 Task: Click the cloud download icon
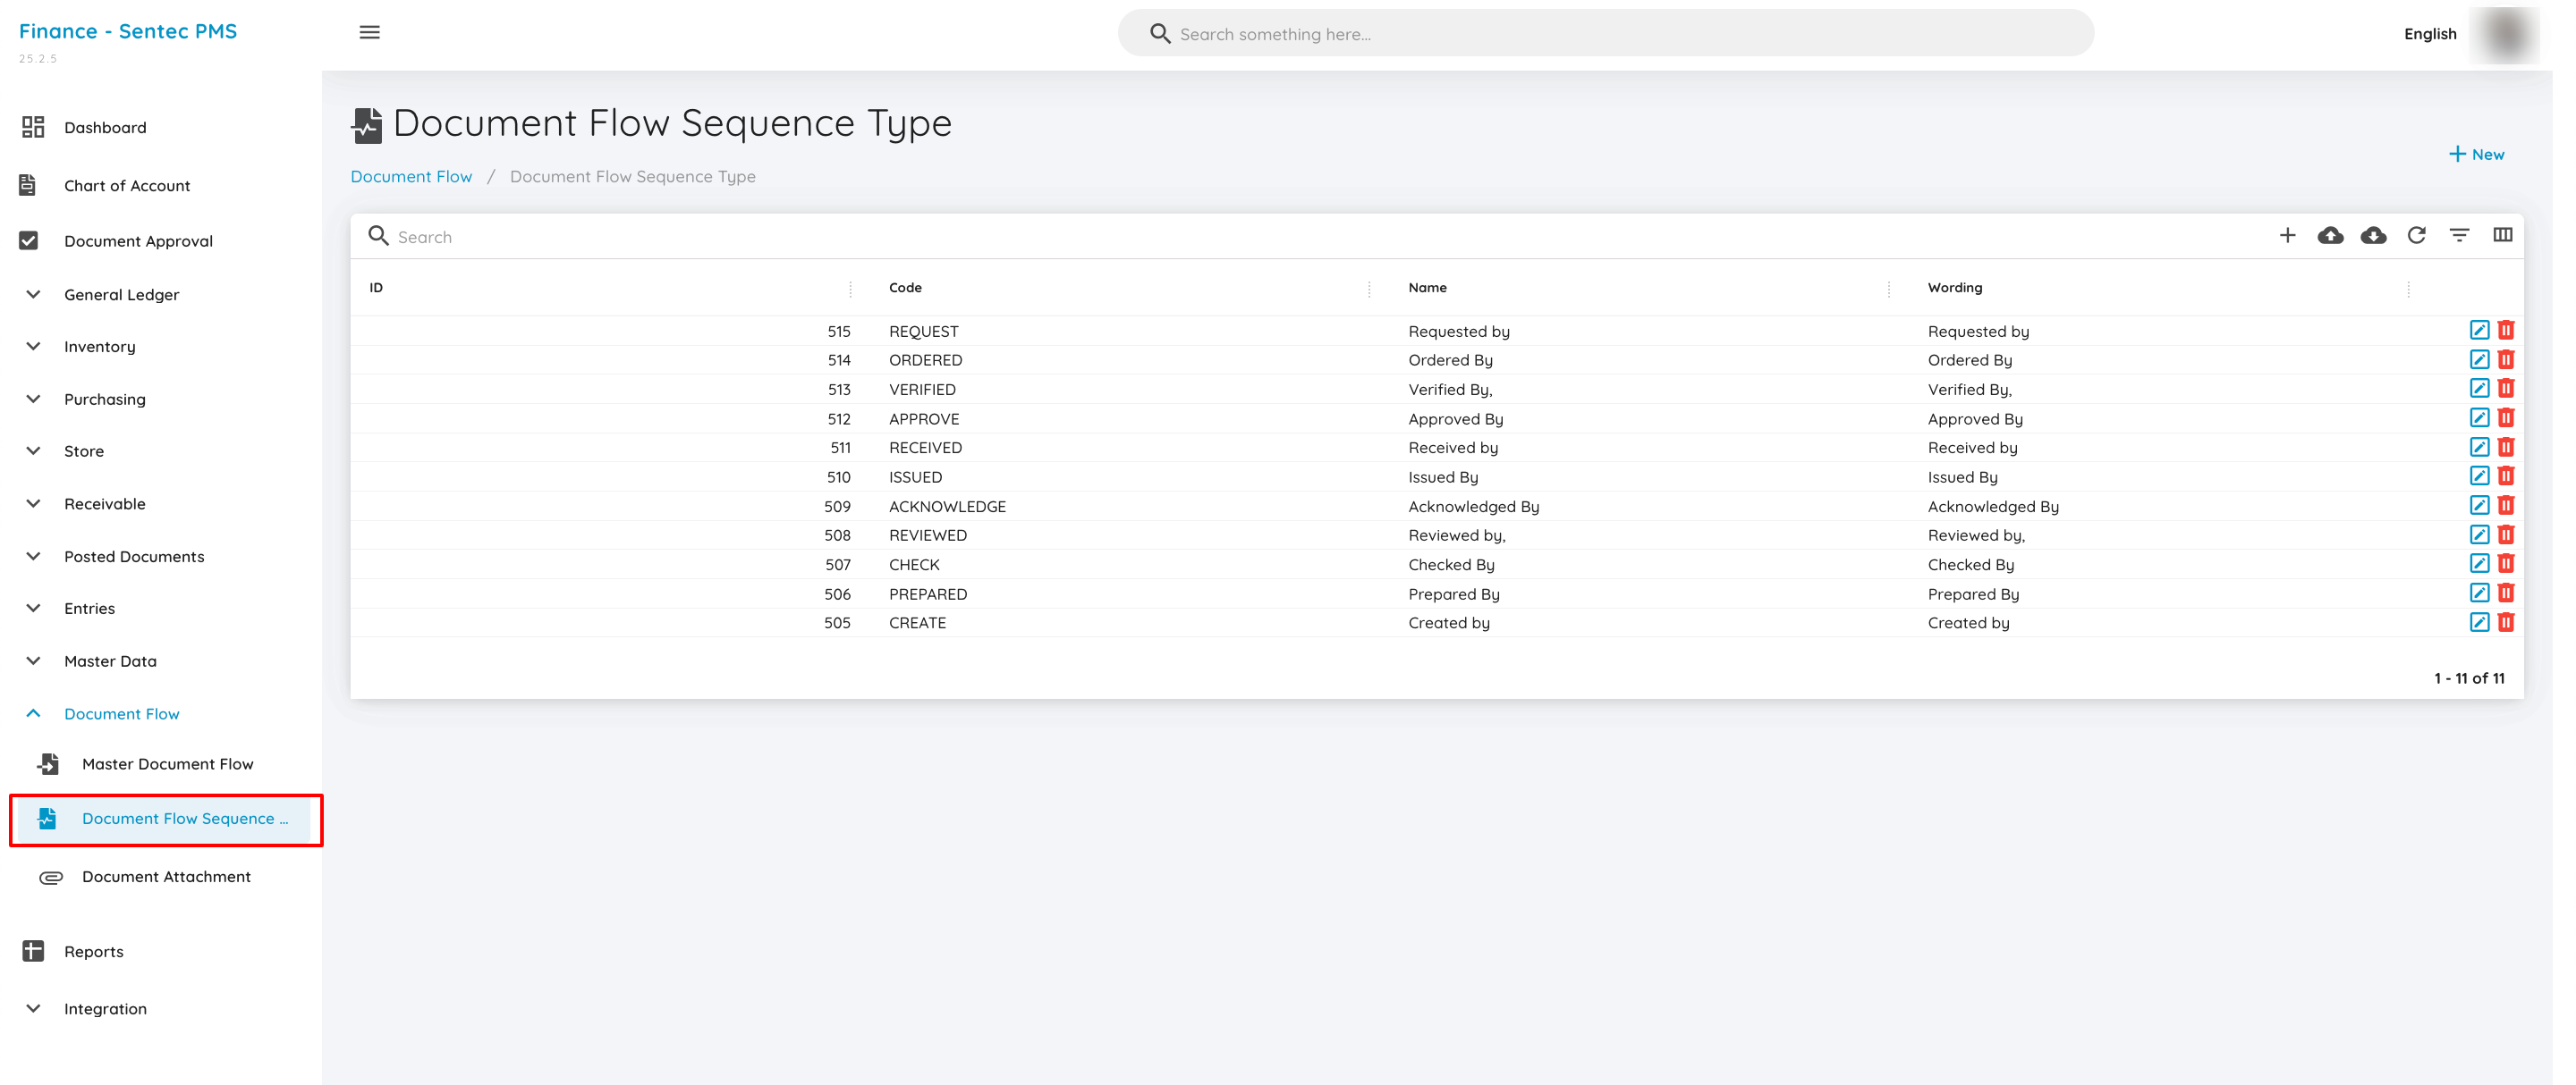2373,236
